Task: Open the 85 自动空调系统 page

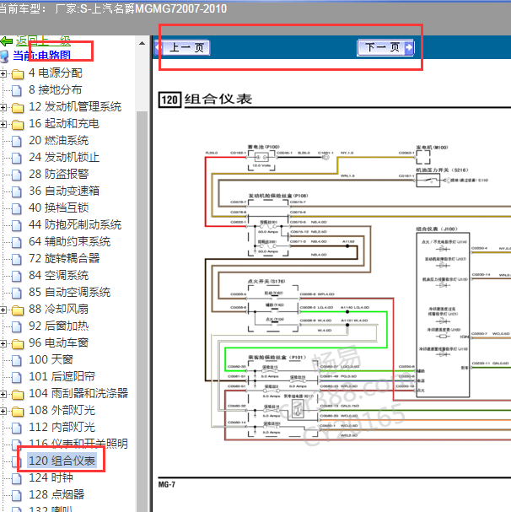Action: click(69, 292)
